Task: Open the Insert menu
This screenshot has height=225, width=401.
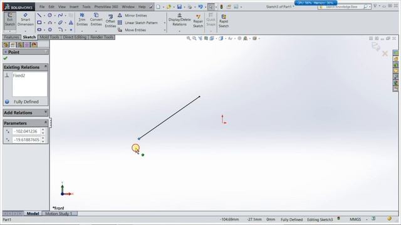Action: [74, 7]
